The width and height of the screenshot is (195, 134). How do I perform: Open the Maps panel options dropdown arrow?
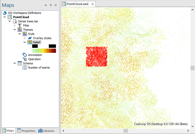point(46,5)
